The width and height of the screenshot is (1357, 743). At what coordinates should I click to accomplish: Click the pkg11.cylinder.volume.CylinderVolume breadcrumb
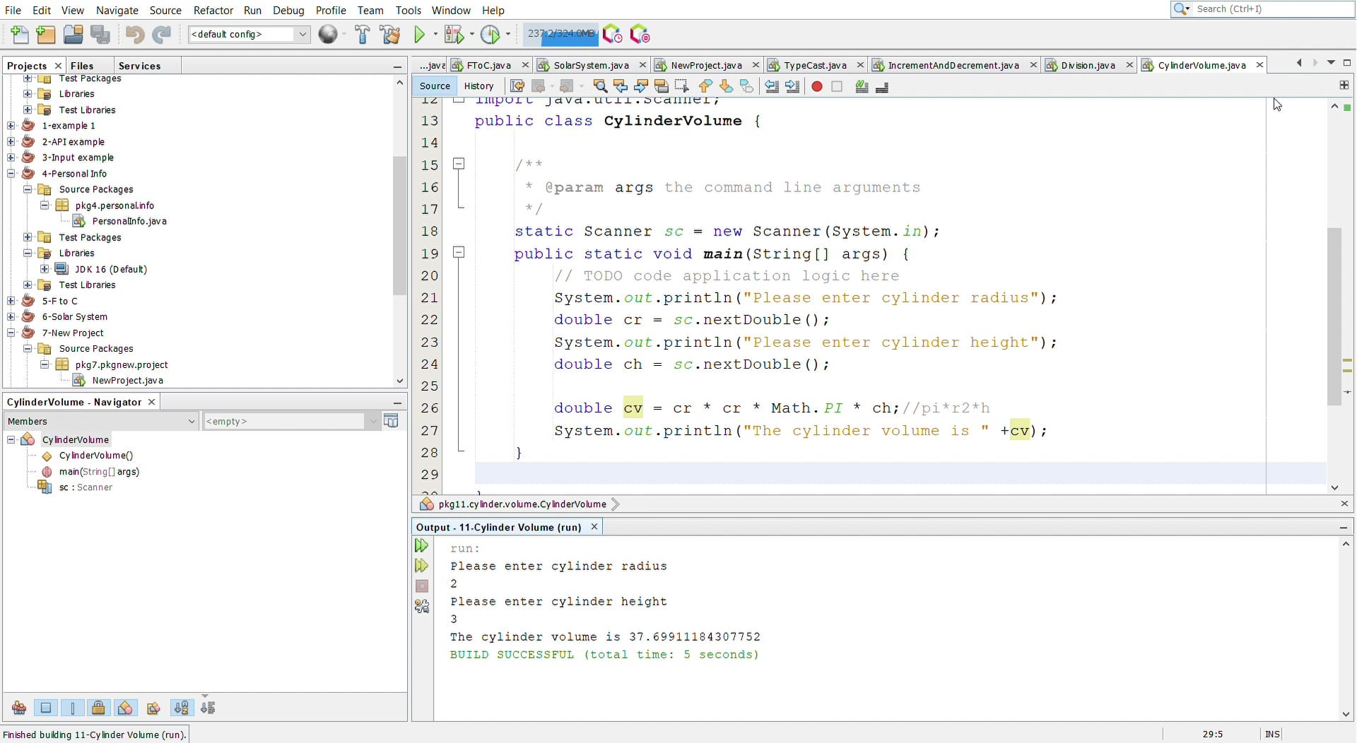tap(522, 504)
